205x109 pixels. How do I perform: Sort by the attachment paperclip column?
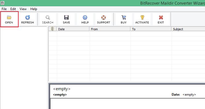click(52, 29)
